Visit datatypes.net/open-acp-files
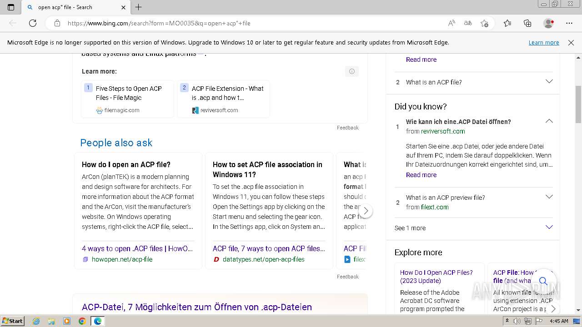The image size is (582, 327). 264,259
